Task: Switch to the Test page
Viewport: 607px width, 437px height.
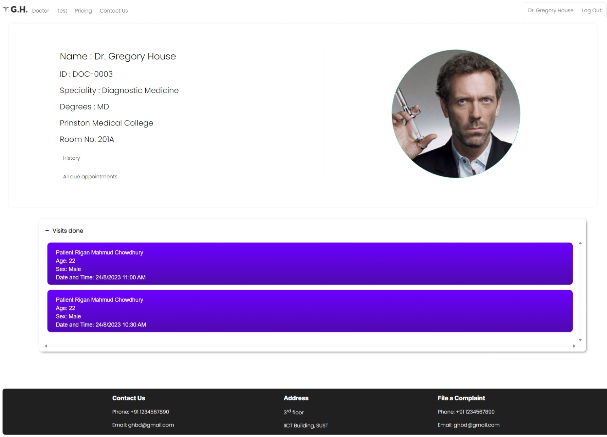Action: click(62, 11)
